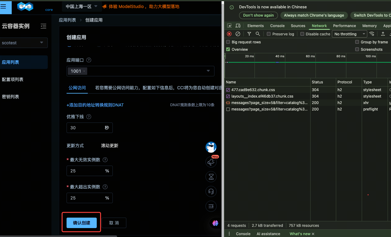Click the hamburger menu icon

(3, 7)
